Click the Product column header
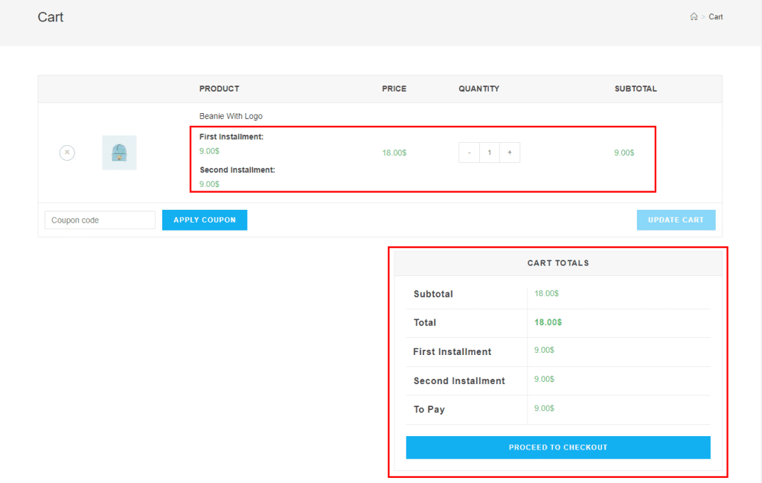 [x=219, y=89]
